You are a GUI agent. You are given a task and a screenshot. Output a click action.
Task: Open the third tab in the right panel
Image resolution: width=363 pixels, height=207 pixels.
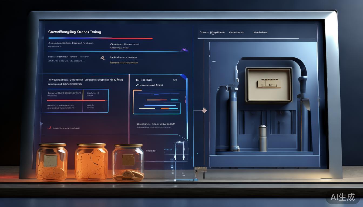[260, 32]
